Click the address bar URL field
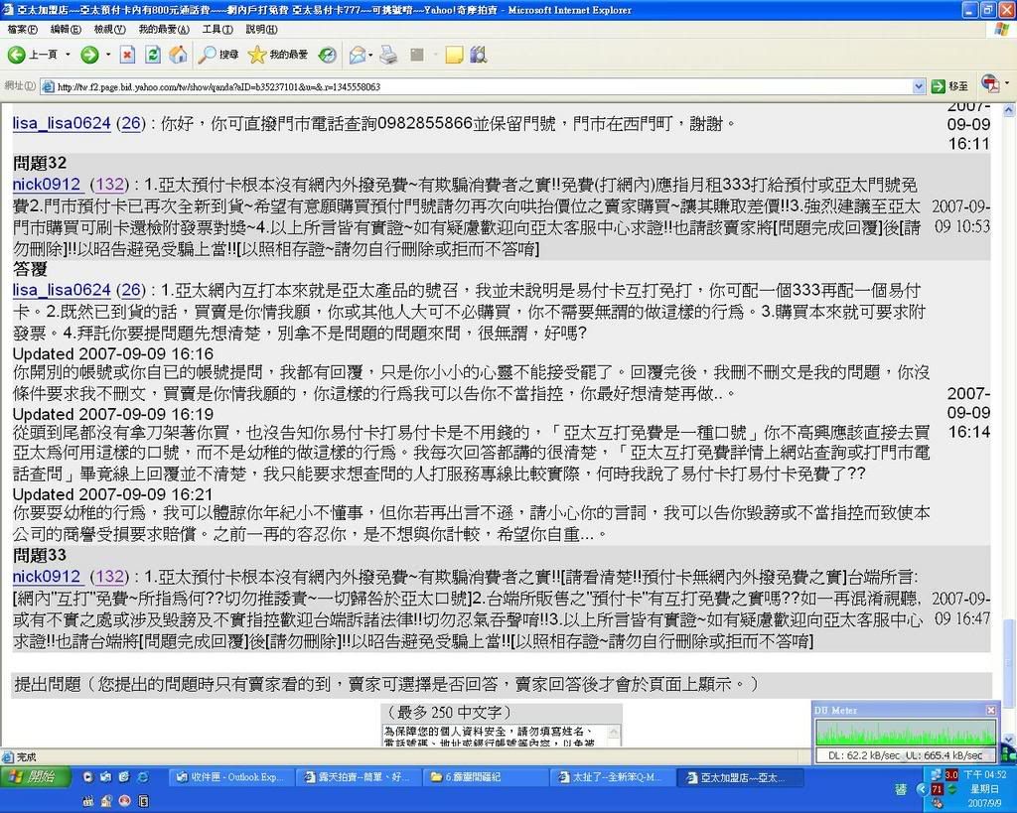 tap(484, 86)
